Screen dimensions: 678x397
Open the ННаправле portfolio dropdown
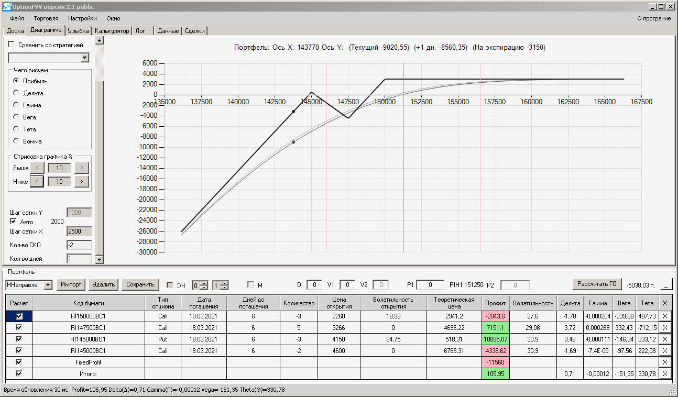coord(48,285)
